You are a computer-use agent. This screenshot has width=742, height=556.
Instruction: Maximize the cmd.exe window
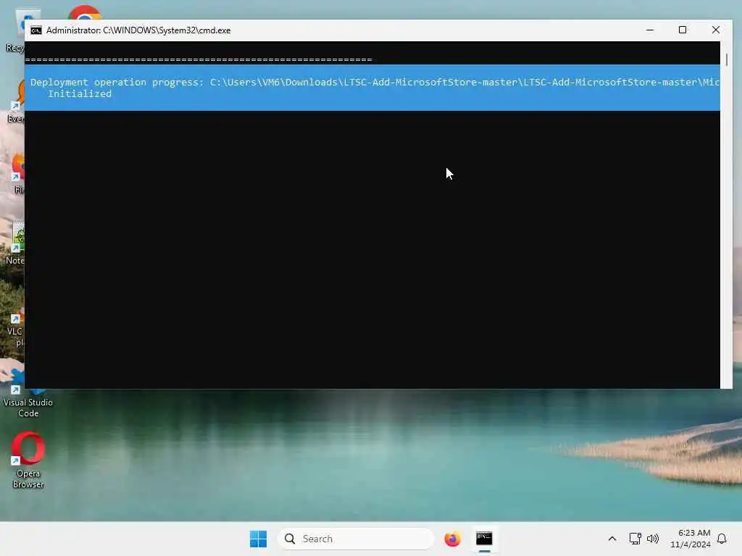click(x=683, y=30)
